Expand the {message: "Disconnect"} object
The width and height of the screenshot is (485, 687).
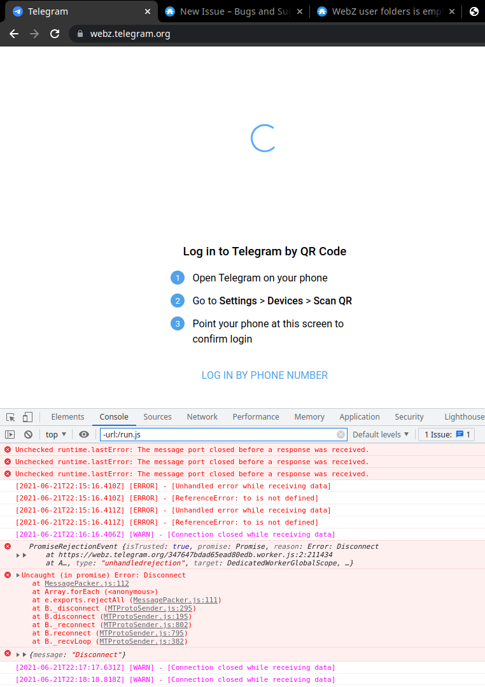click(x=18, y=655)
